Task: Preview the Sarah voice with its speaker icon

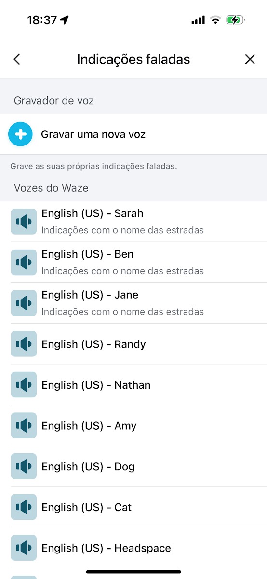Action: (x=24, y=222)
